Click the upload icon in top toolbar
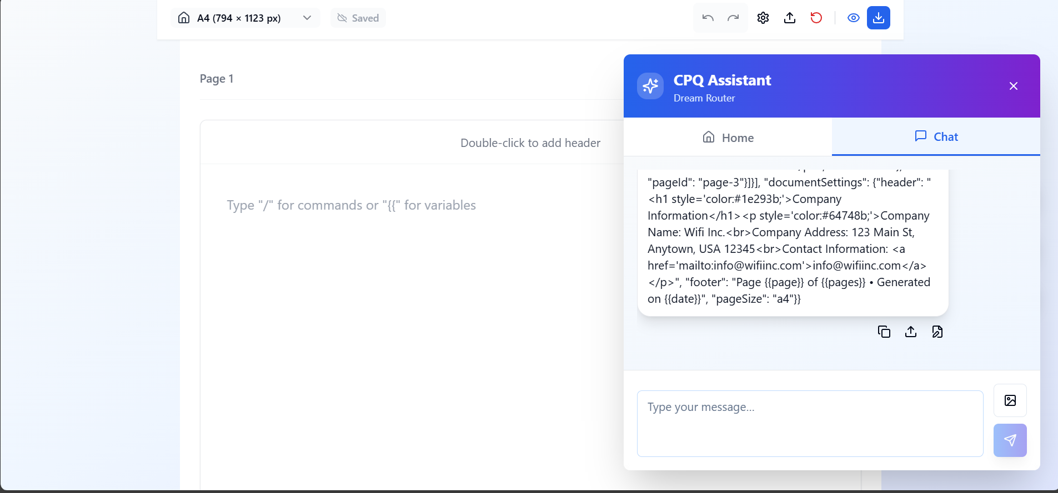Screen dimensions: 1058x493 tap(790, 18)
